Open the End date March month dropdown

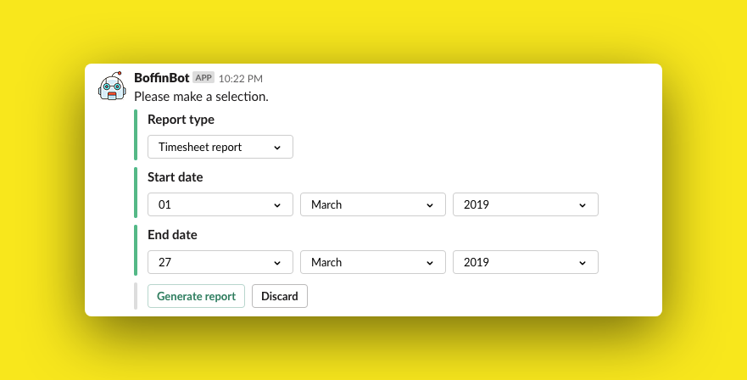click(373, 262)
